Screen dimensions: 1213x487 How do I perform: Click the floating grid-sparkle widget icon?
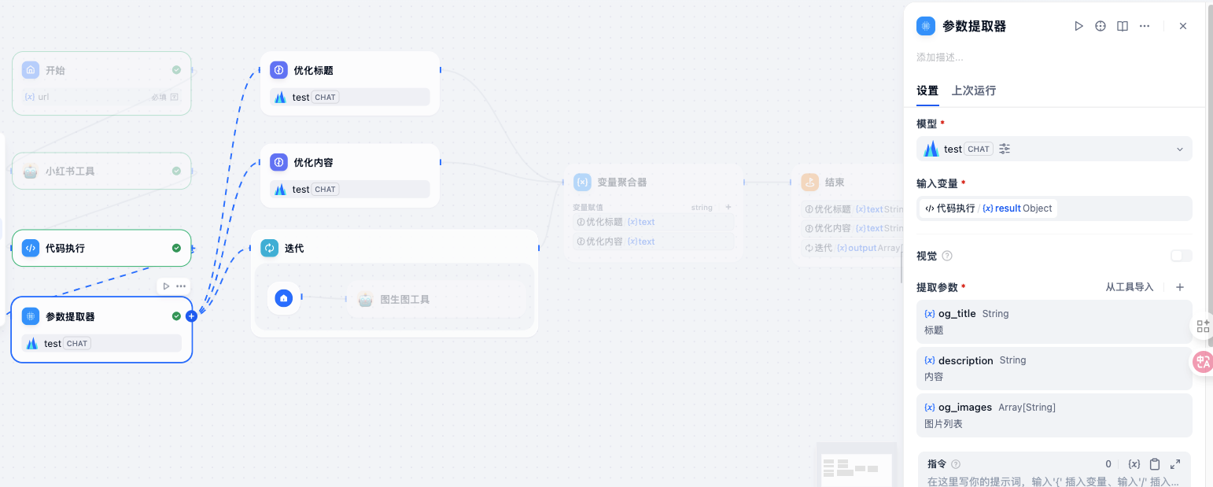pyautogui.click(x=1203, y=326)
